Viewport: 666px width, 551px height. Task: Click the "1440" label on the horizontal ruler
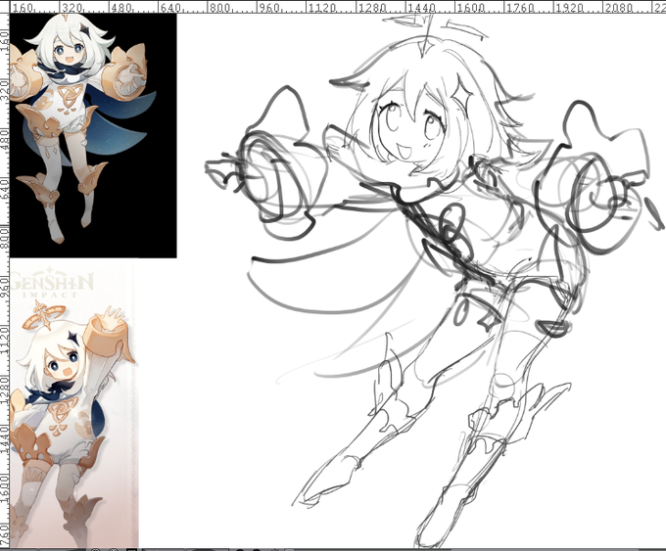(421, 8)
